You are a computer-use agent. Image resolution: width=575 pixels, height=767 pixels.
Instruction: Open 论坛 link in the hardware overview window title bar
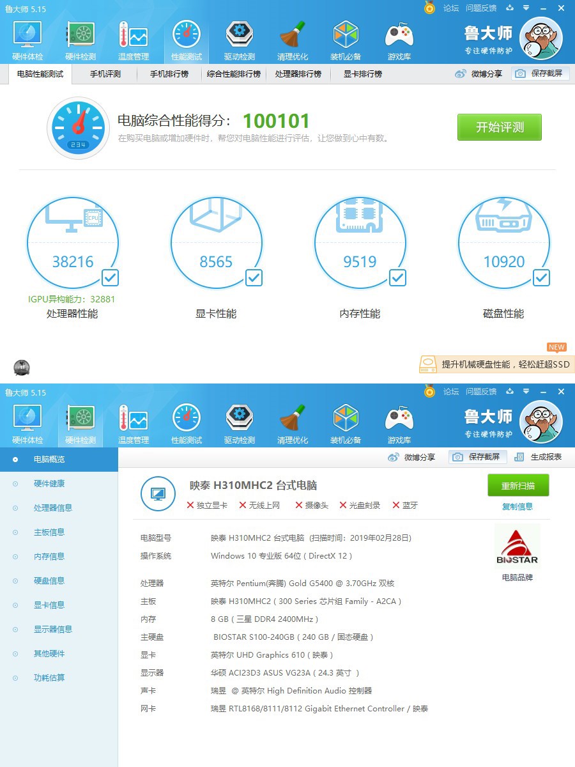click(451, 391)
